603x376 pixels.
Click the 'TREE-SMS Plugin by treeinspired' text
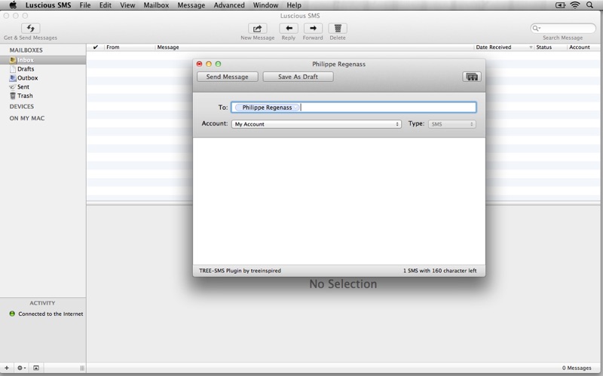pos(240,271)
